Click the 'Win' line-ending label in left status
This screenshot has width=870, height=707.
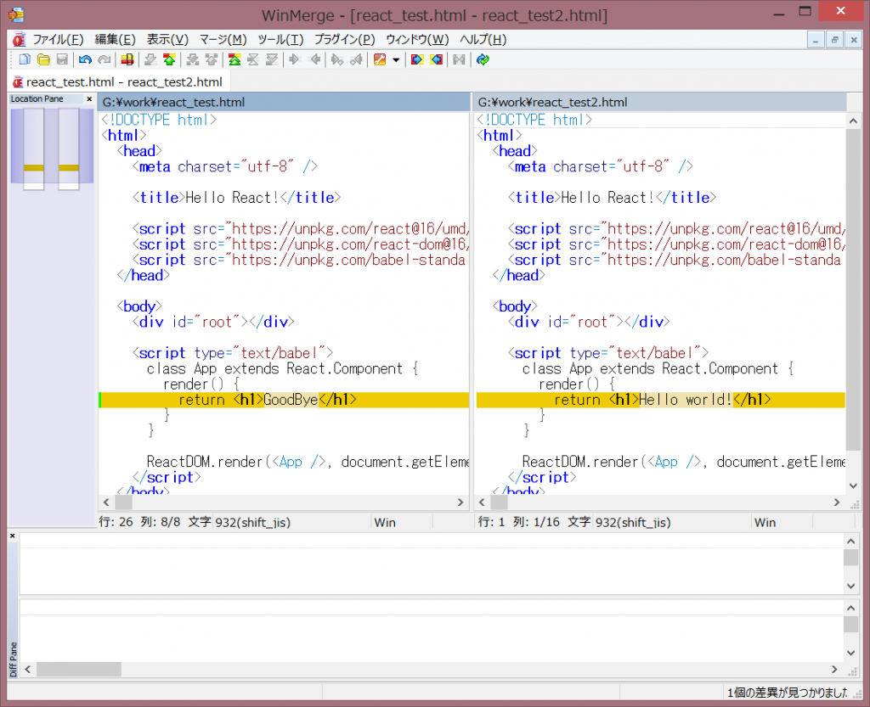click(x=385, y=522)
